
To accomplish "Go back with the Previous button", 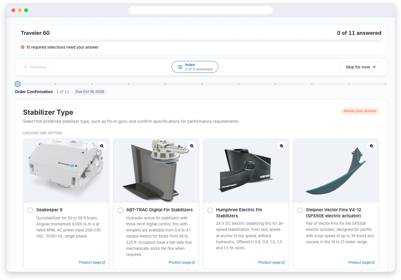I will point(35,67).
